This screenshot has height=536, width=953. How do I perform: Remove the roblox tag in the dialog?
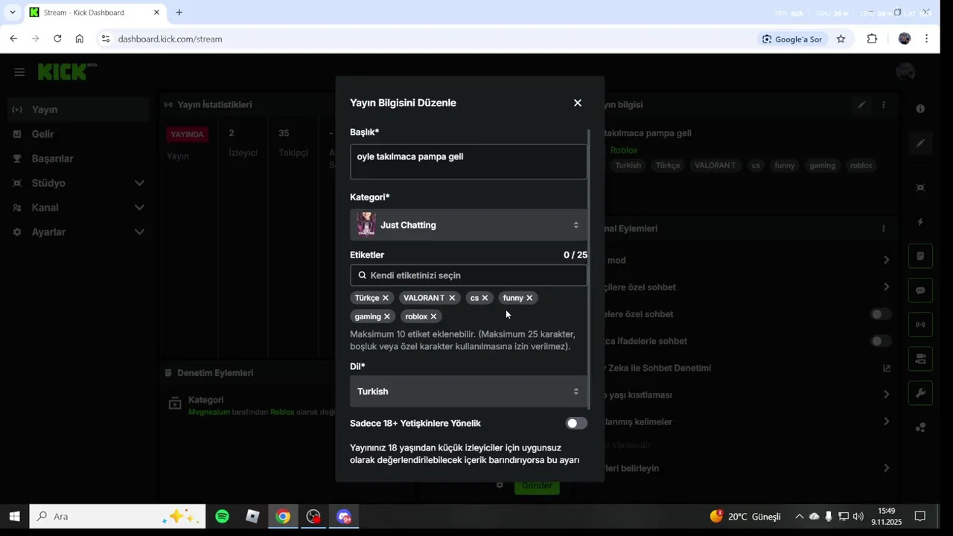pos(433,316)
